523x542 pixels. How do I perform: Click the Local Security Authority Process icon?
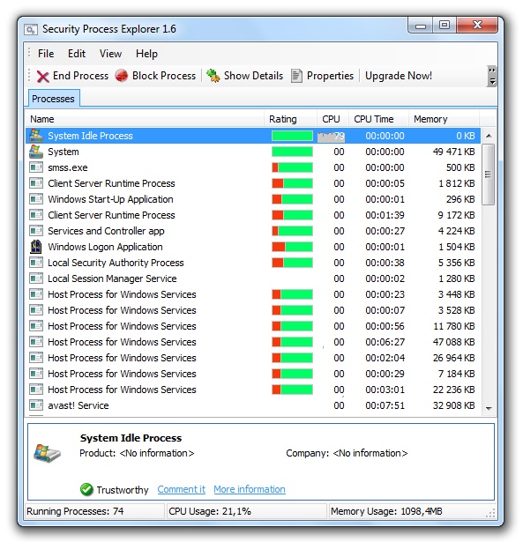click(36, 263)
